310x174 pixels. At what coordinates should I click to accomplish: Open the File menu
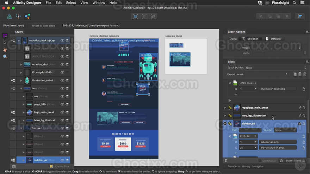pos(48,3)
